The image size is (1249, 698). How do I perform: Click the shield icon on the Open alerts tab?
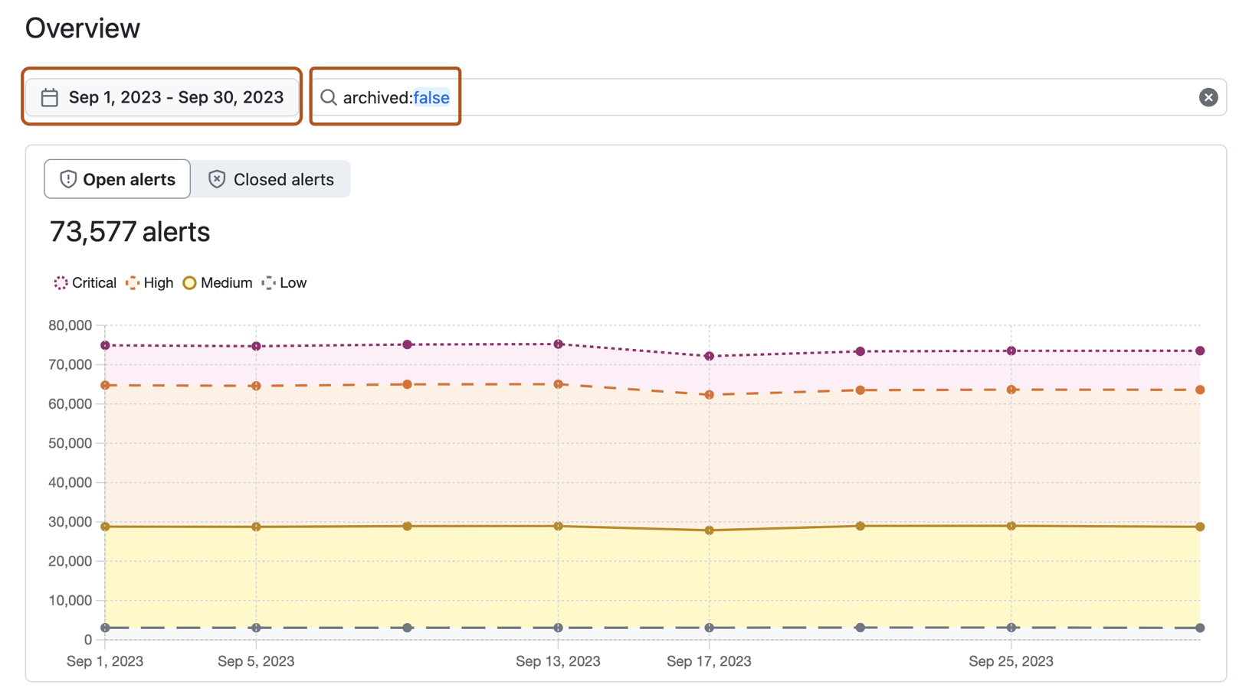pyautogui.click(x=67, y=179)
